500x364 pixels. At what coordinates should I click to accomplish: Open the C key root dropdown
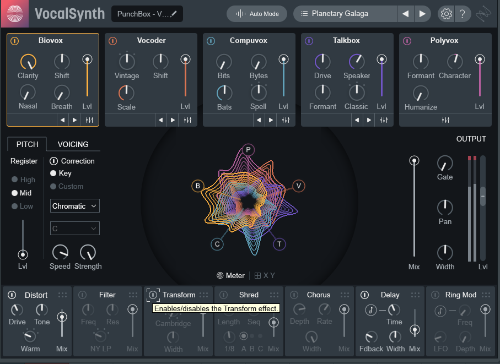(x=74, y=229)
